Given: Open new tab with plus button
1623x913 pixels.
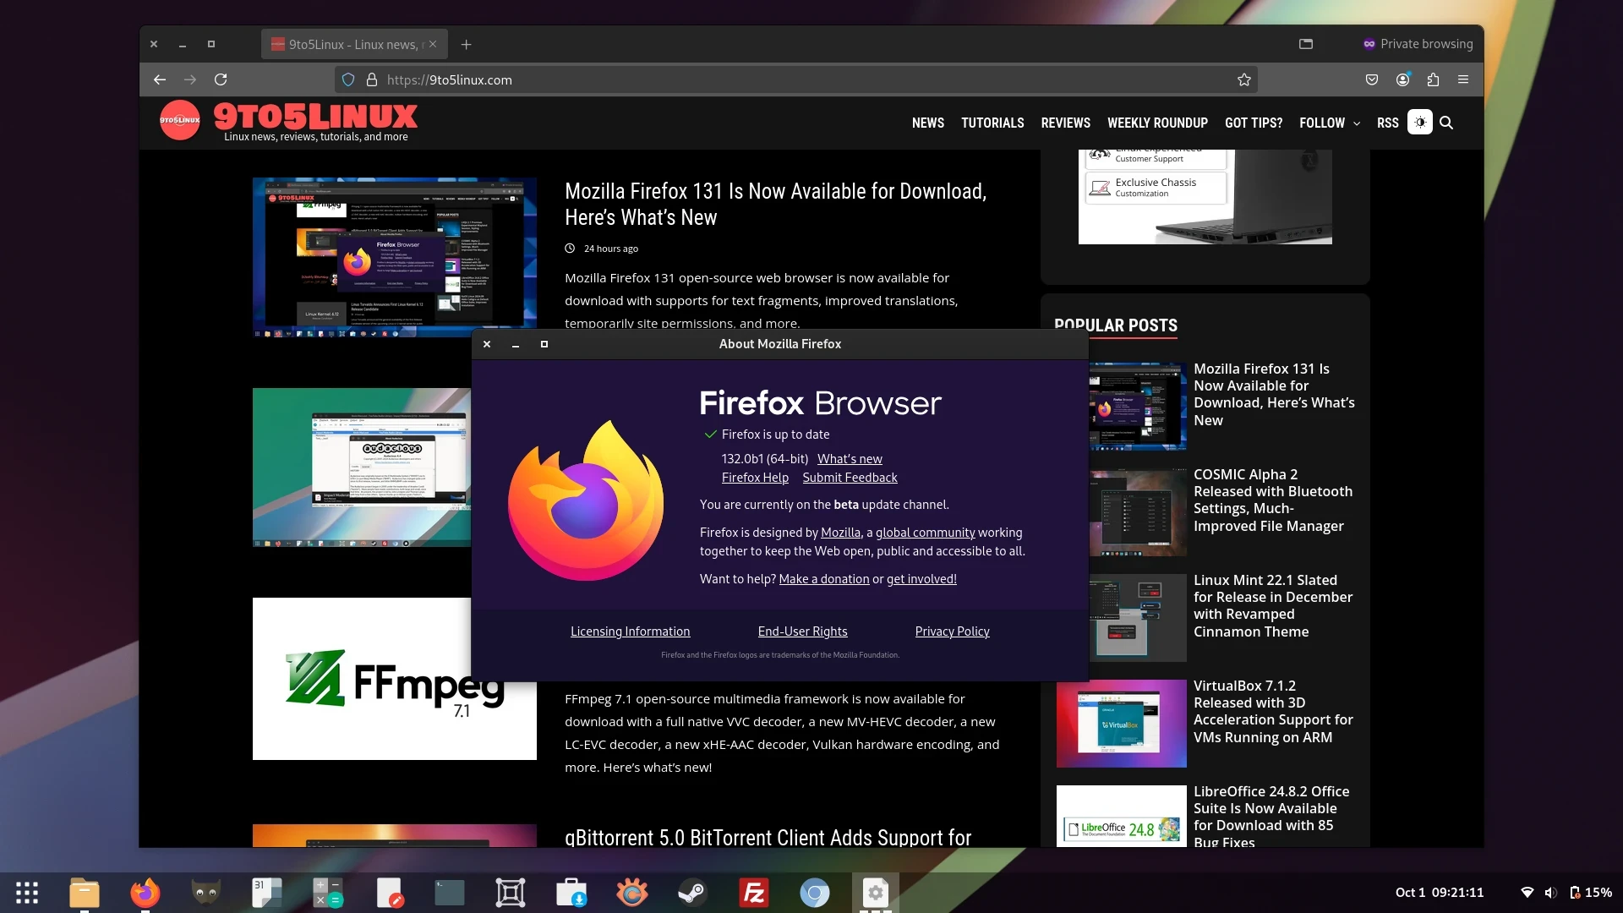Looking at the screenshot, I should [x=466, y=44].
